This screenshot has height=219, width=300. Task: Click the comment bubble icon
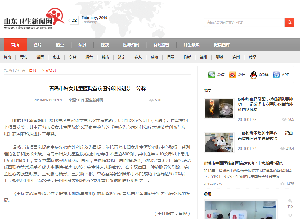290,201
